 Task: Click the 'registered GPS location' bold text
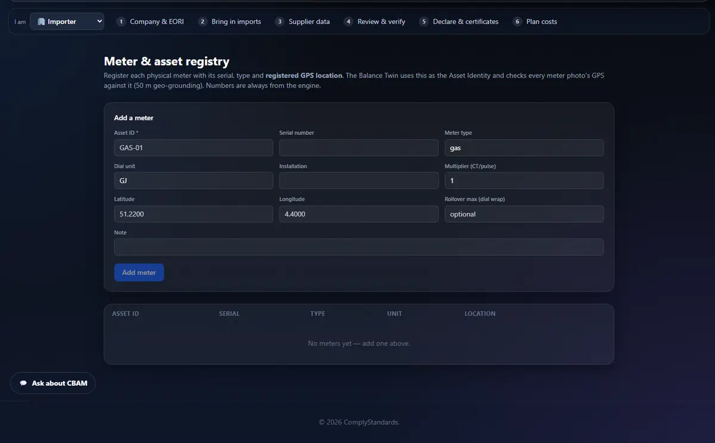tap(304, 76)
